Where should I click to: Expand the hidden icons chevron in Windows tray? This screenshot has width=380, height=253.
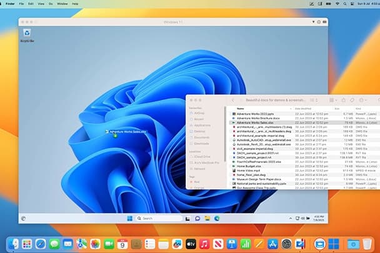(x=291, y=219)
